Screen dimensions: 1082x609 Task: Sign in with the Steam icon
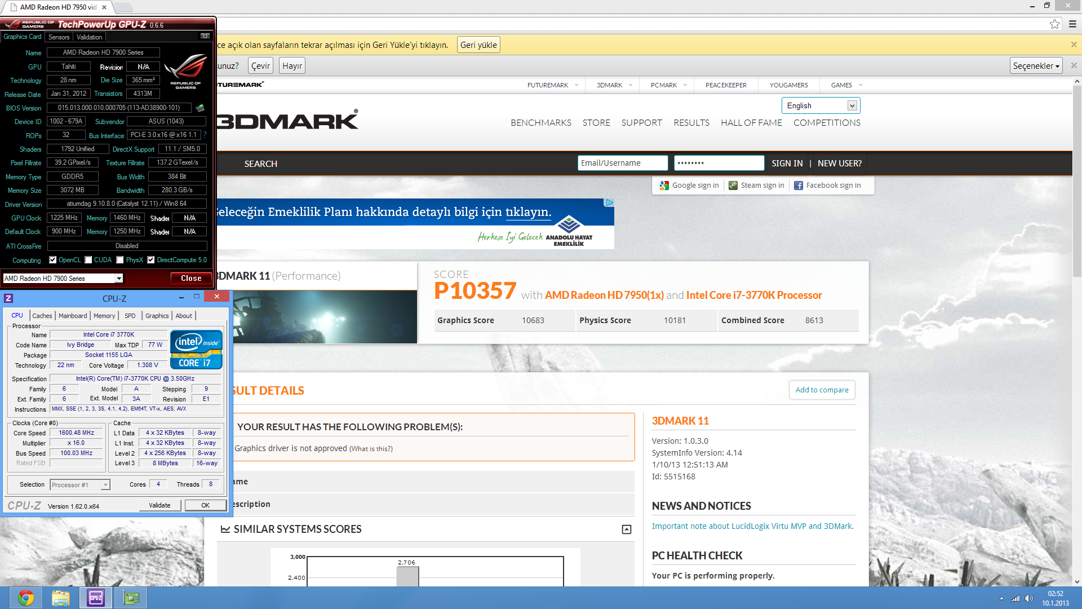tap(733, 185)
